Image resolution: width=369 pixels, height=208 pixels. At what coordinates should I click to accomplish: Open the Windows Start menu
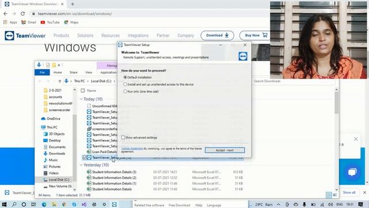click(4, 204)
